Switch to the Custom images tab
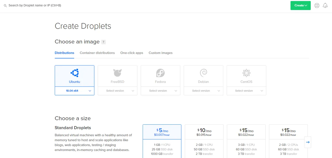This screenshot has width=332, height=158. (161, 53)
